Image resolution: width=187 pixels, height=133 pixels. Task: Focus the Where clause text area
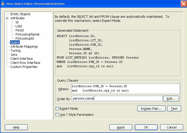pos(126,89)
